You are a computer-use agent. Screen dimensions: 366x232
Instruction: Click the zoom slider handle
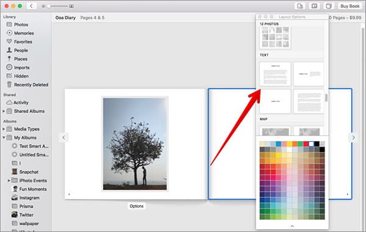pos(49,6)
